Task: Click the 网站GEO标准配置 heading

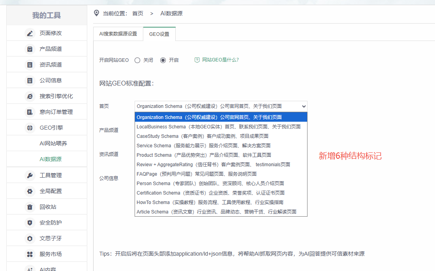Action: [126, 84]
